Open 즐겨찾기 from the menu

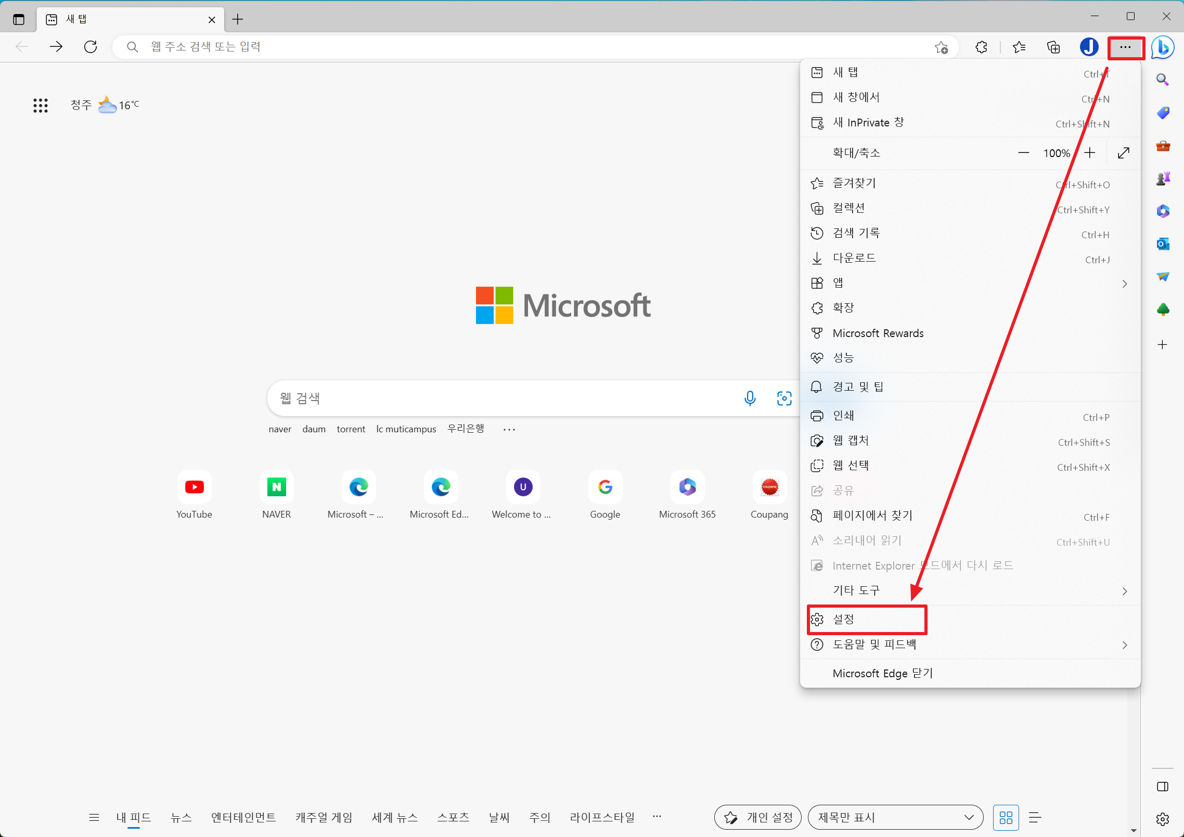coord(970,183)
